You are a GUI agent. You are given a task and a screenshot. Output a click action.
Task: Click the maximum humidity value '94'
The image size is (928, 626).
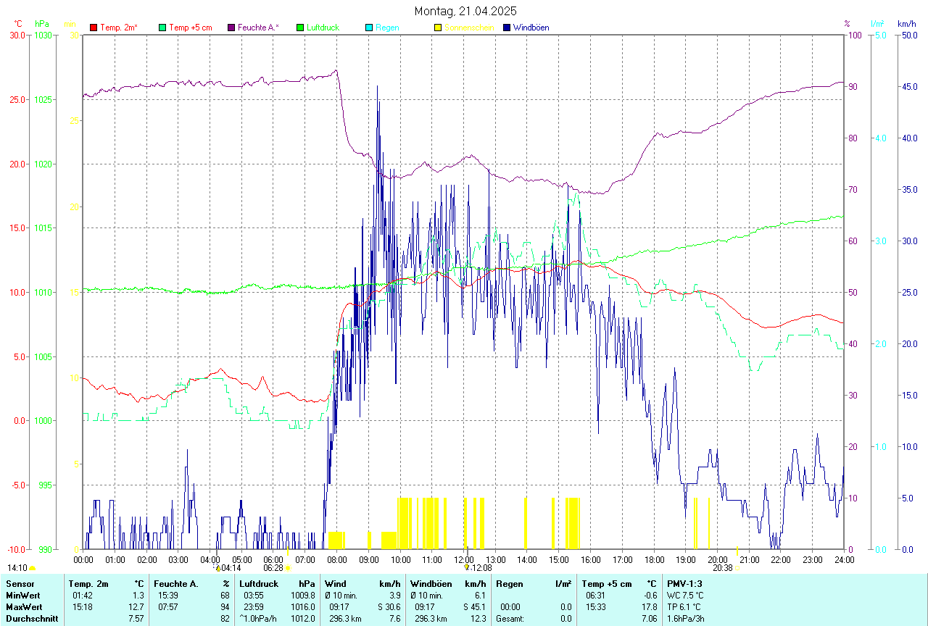pos(225,606)
